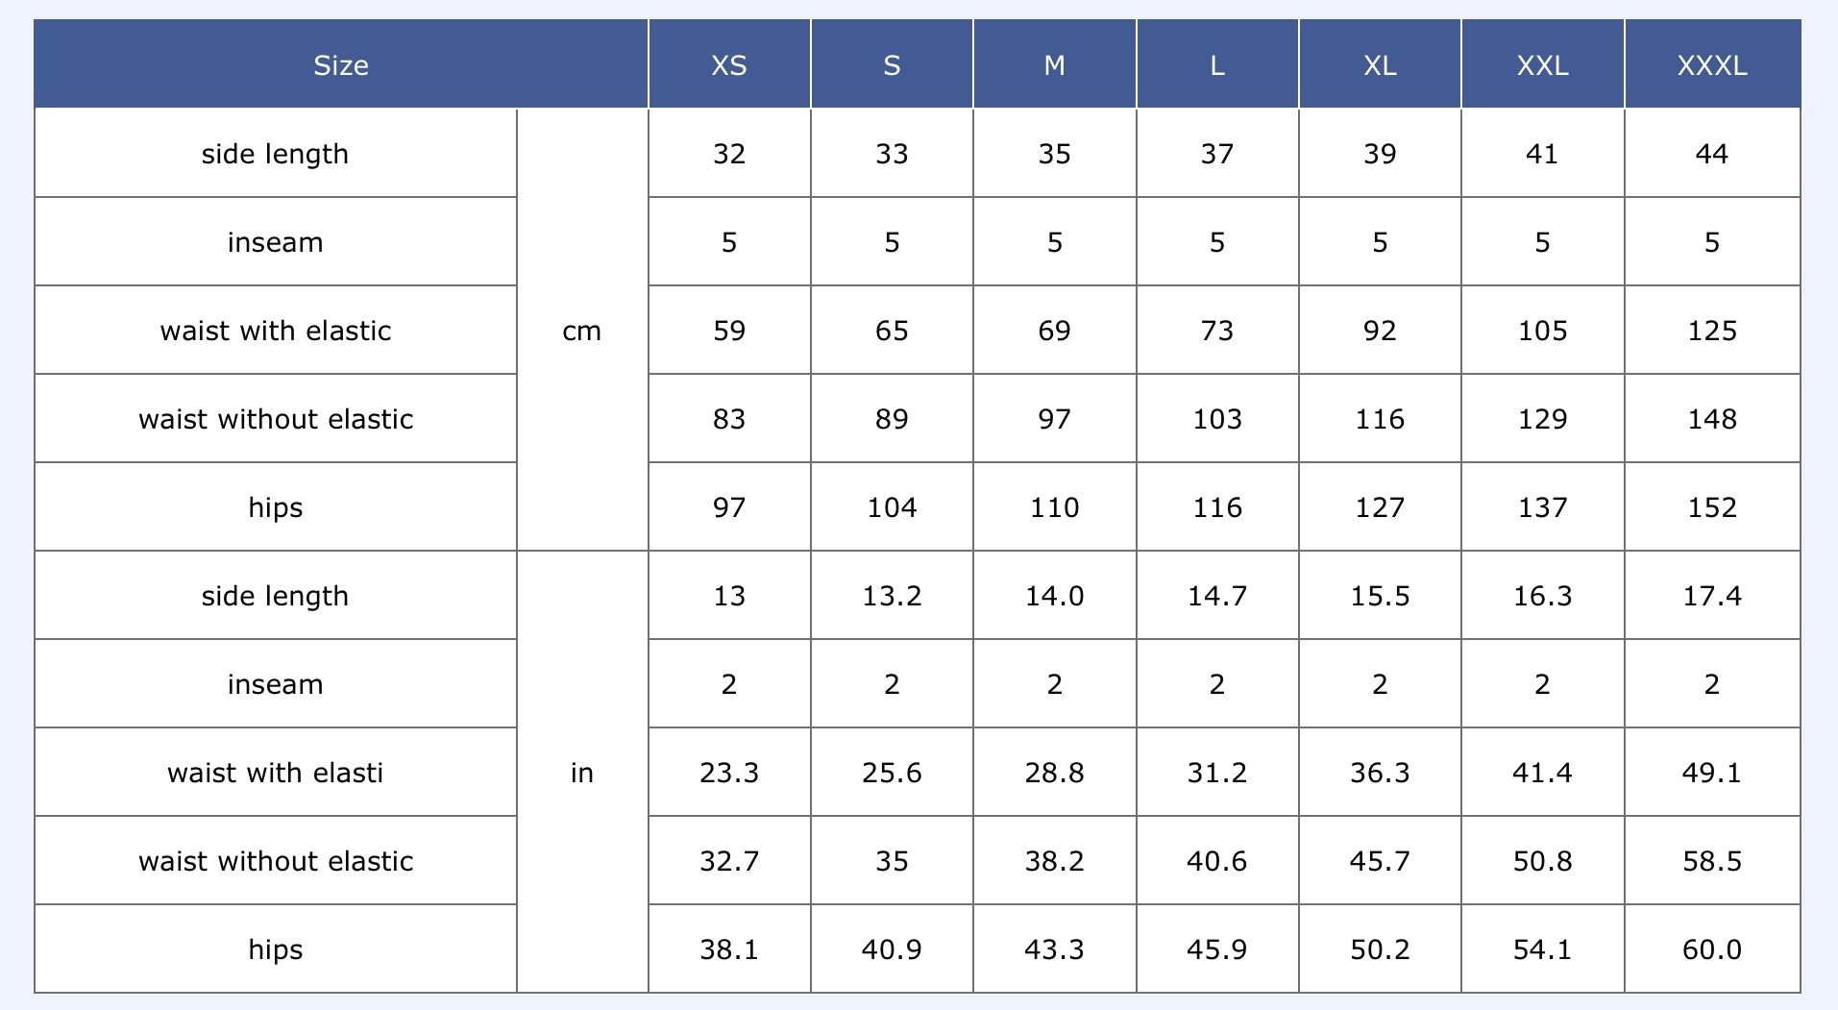
Task: Click S waist with elastic value 25.6
Action: 892,773
